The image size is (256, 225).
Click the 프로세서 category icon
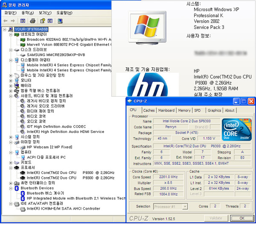coord(17,167)
